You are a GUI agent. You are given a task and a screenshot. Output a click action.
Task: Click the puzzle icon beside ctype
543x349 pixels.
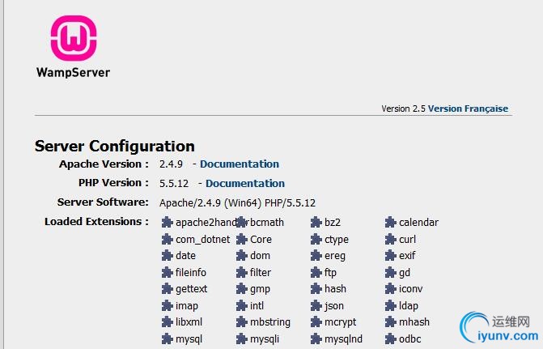316,239
